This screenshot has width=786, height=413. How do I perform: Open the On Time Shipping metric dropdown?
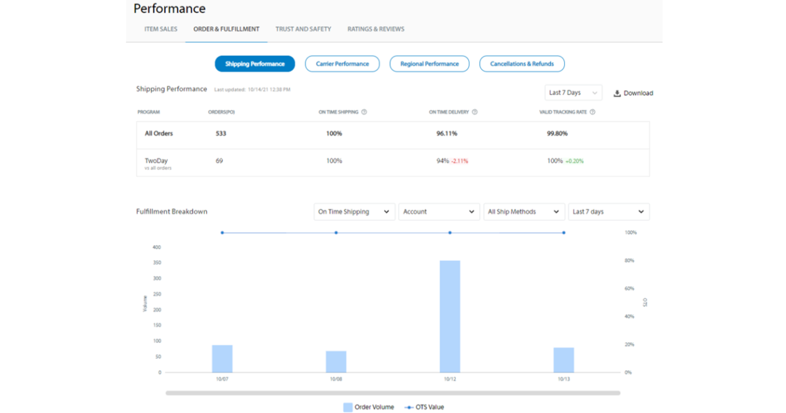point(354,211)
